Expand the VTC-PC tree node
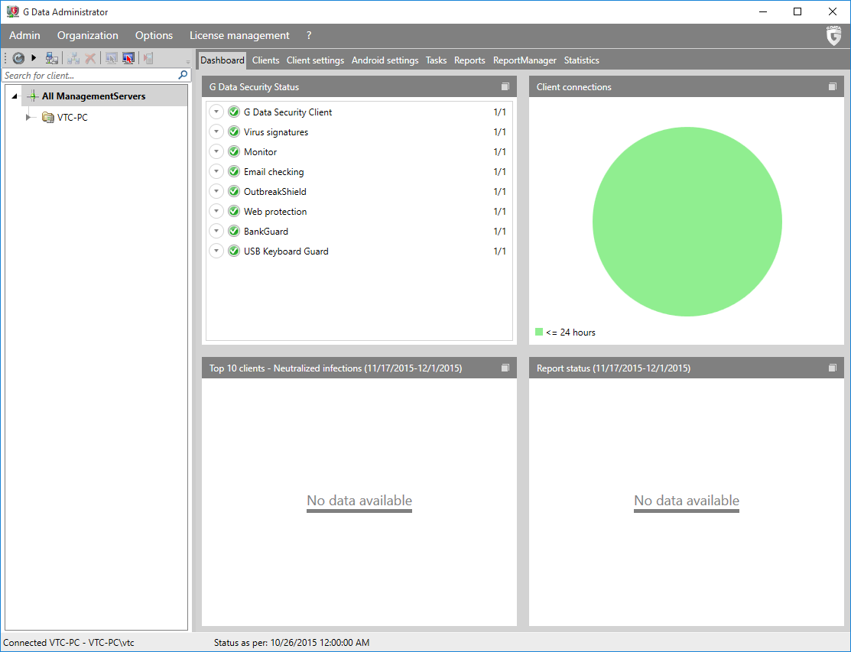The width and height of the screenshot is (851, 652). tap(29, 118)
